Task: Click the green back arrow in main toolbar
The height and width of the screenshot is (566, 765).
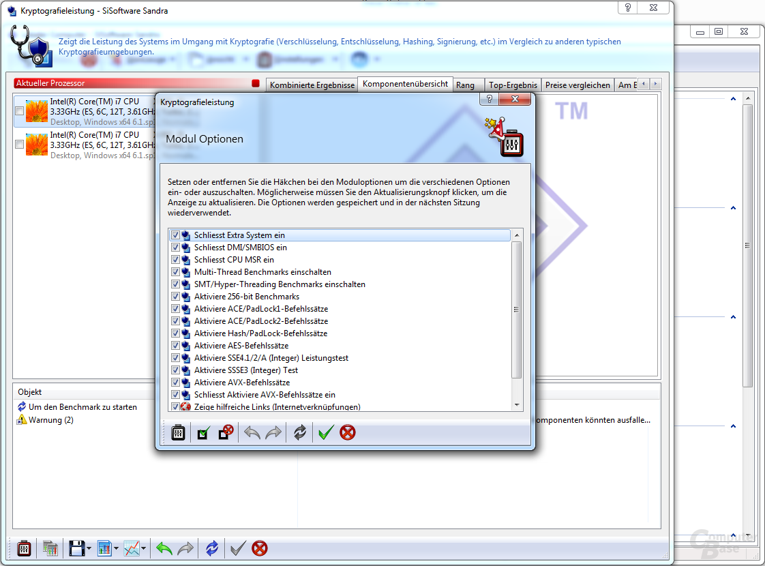Action: click(x=164, y=548)
